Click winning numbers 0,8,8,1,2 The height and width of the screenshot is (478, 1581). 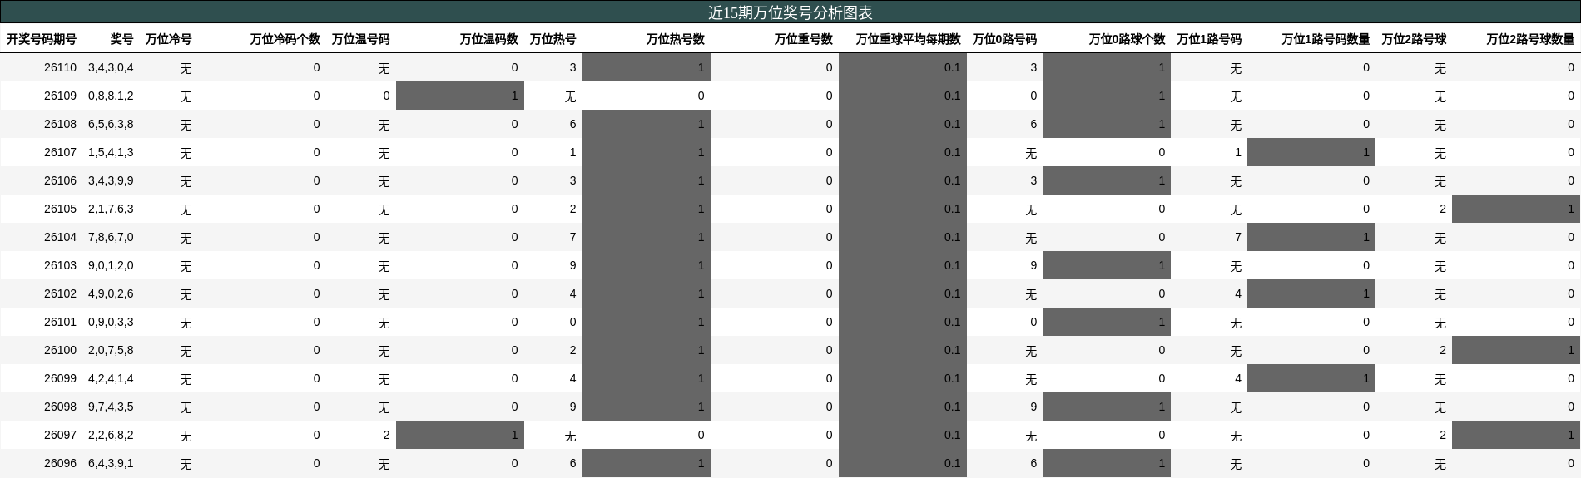(x=111, y=96)
